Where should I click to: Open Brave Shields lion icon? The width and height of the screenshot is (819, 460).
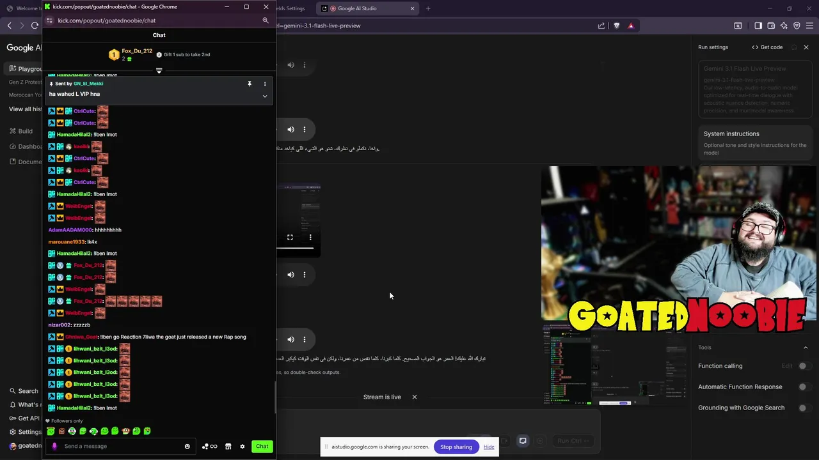pyautogui.click(x=617, y=26)
